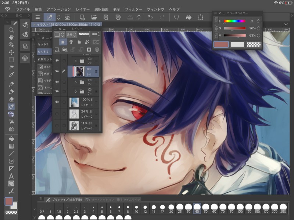Open the レイヤー menu

(83, 9)
